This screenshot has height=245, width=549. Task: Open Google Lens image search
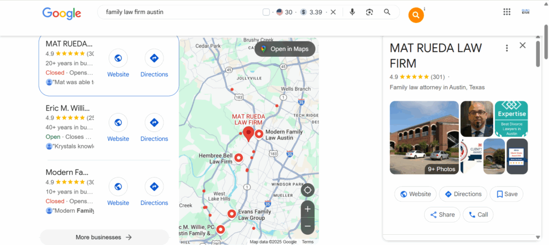[x=369, y=12]
